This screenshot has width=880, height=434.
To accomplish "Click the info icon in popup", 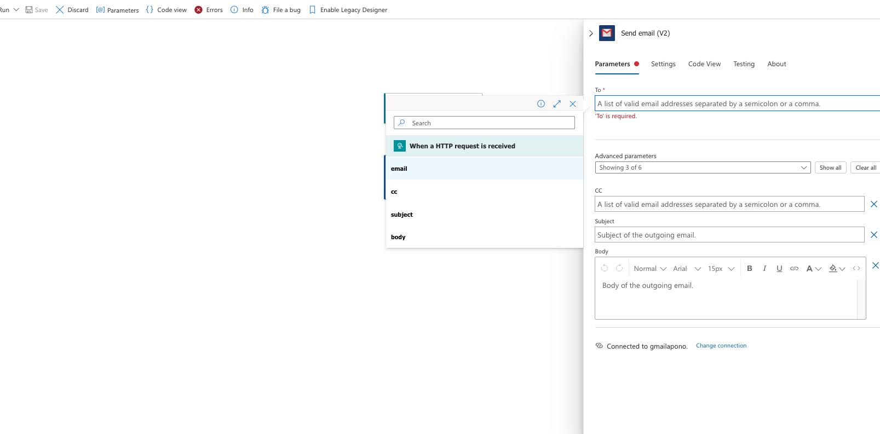I will [x=541, y=104].
